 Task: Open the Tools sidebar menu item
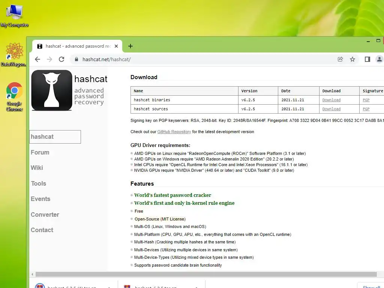pos(39,183)
